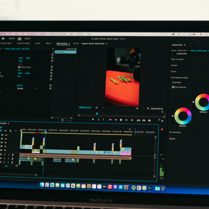The height and width of the screenshot is (209, 209).
Task: Open Effect Controls panel menu icon
Action: [x=69, y=44]
